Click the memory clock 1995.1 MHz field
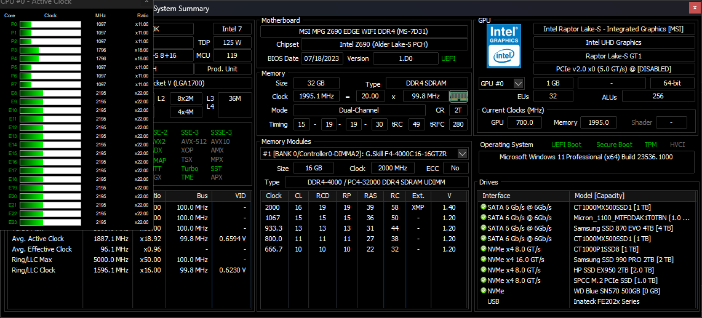Viewport: 702px width, 318px height. tap(316, 97)
